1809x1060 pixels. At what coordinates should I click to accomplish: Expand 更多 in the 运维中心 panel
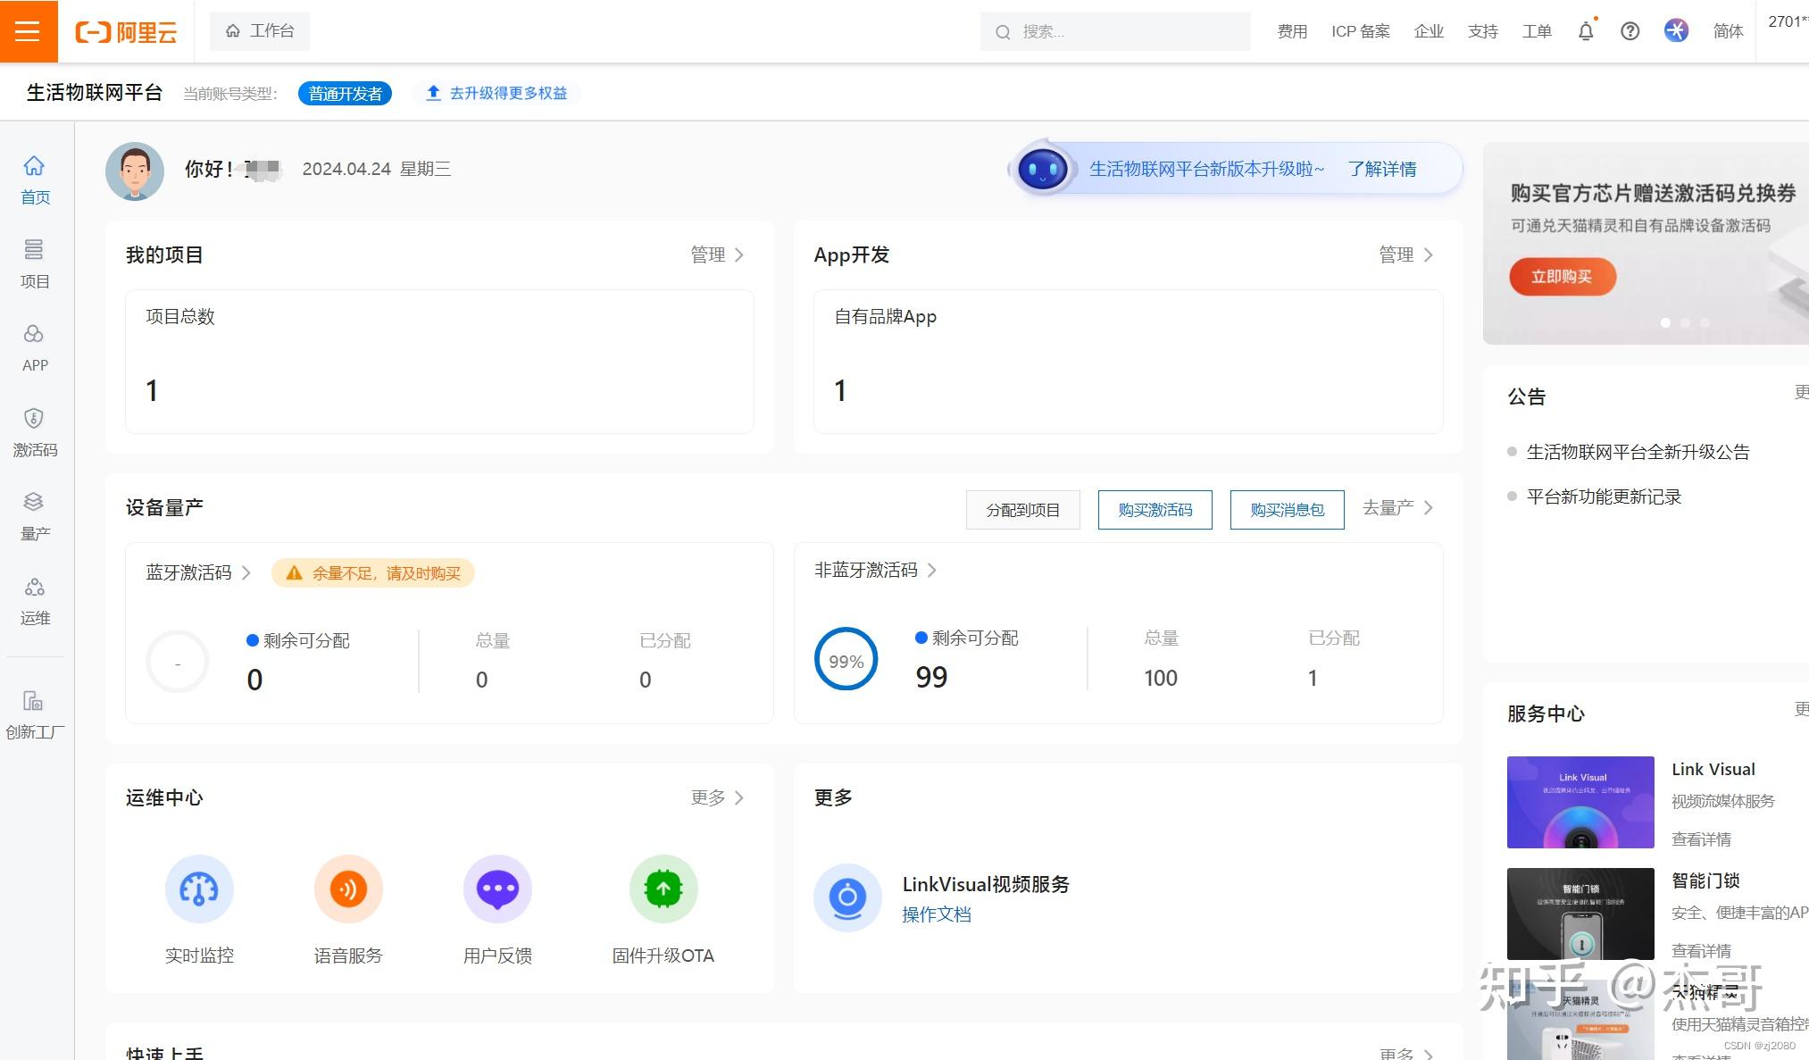(714, 797)
